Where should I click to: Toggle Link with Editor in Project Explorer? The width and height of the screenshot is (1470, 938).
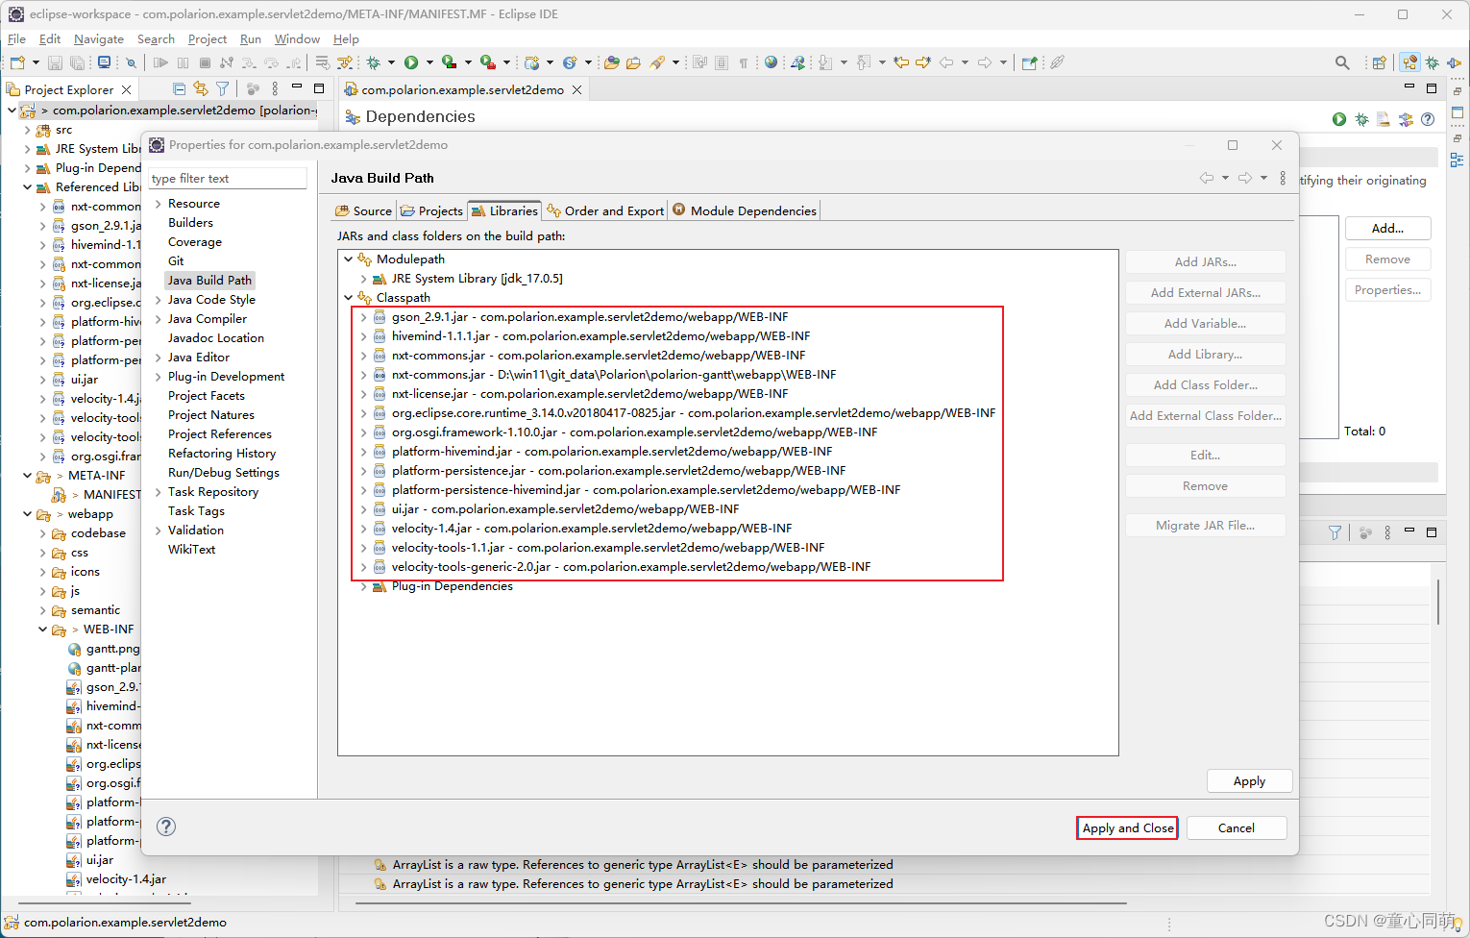click(200, 88)
